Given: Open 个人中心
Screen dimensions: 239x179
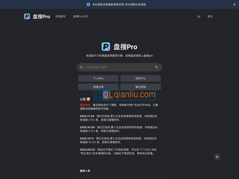Looking at the screenshot, I should pos(98,78).
